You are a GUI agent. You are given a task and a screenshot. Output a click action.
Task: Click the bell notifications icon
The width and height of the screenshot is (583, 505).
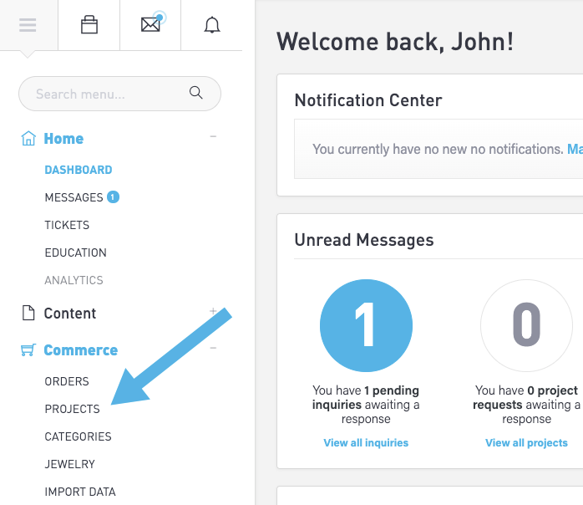[x=212, y=25]
